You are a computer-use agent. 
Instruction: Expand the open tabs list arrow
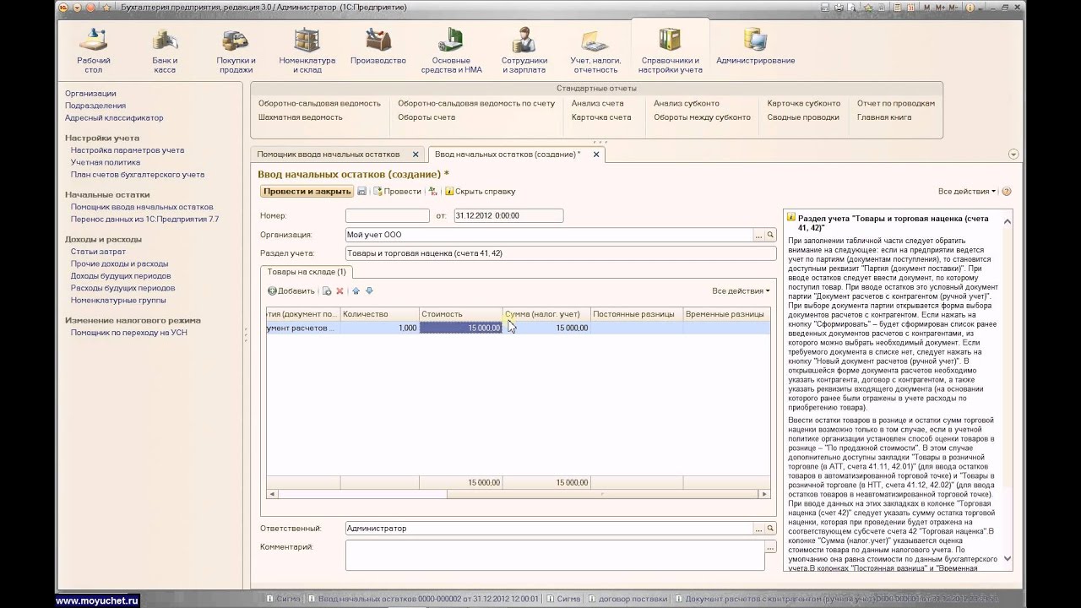[x=1013, y=155]
